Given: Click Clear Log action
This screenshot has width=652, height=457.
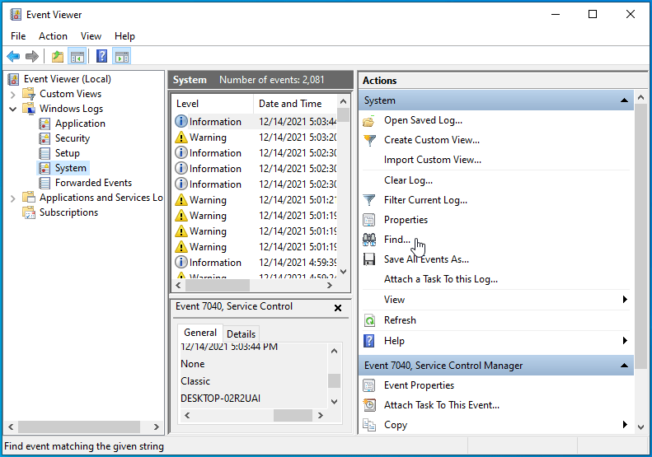Looking at the screenshot, I should pyautogui.click(x=408, y=180).
